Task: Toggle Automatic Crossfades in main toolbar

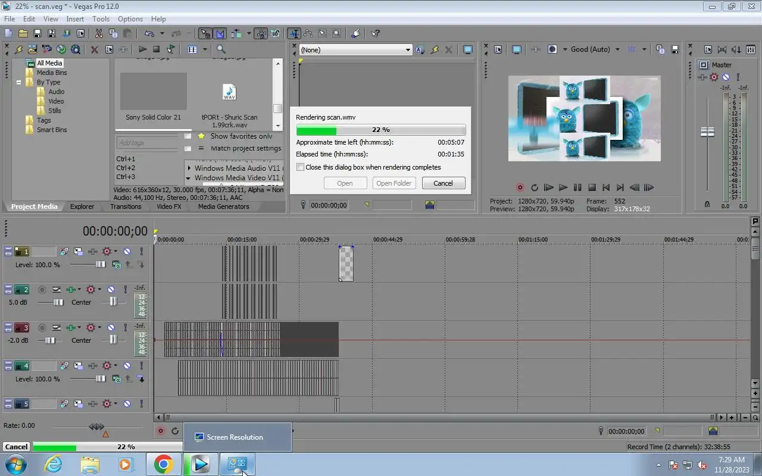Action: pos(220,33)
